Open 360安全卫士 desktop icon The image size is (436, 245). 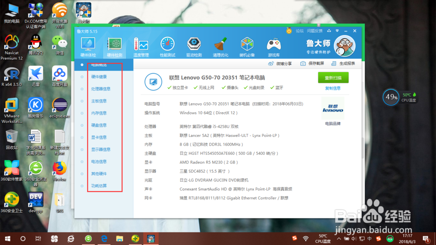pyautogui.click(x=12, y=203)
